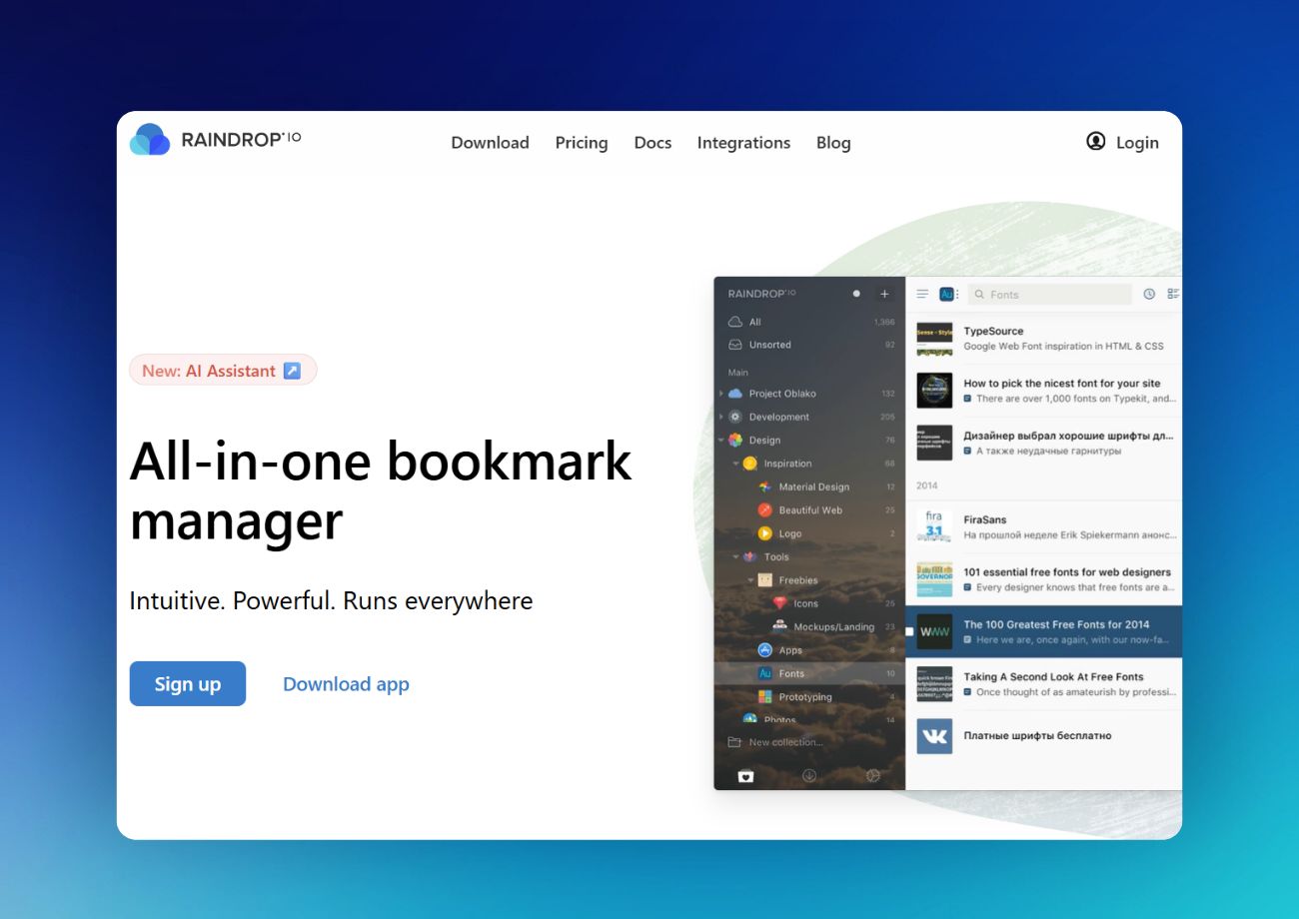
Task: Collapse the Inspiration folder arrow
Action: 736,463
